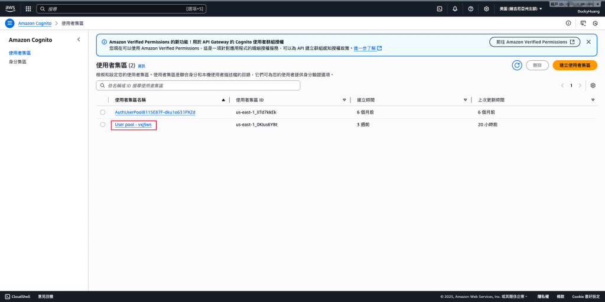Launch CloudShell from top bar icon
605x302 pixels.
tap(439, 8)
